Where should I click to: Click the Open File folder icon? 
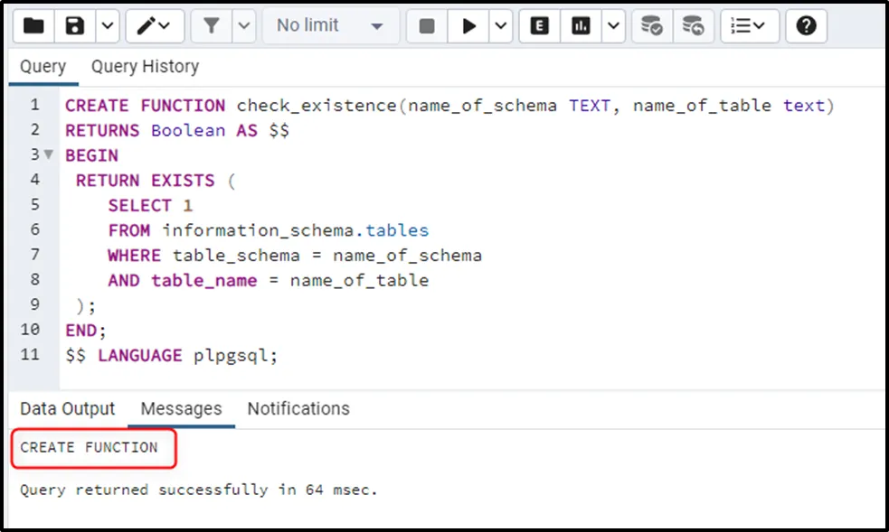(x=33, y=26)
